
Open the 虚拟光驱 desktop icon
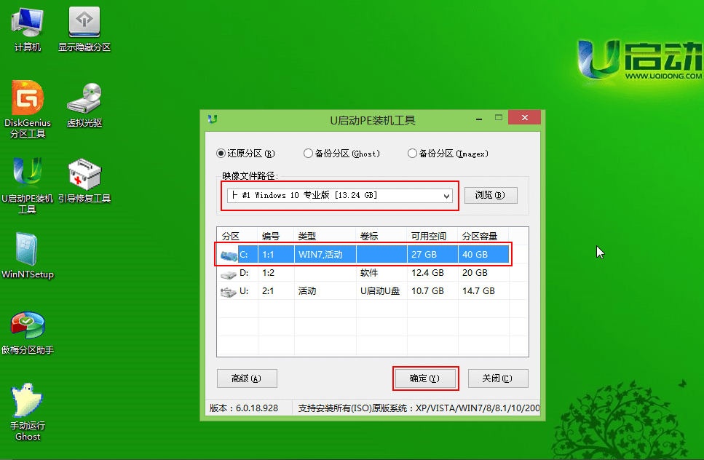tap(84, 105)
